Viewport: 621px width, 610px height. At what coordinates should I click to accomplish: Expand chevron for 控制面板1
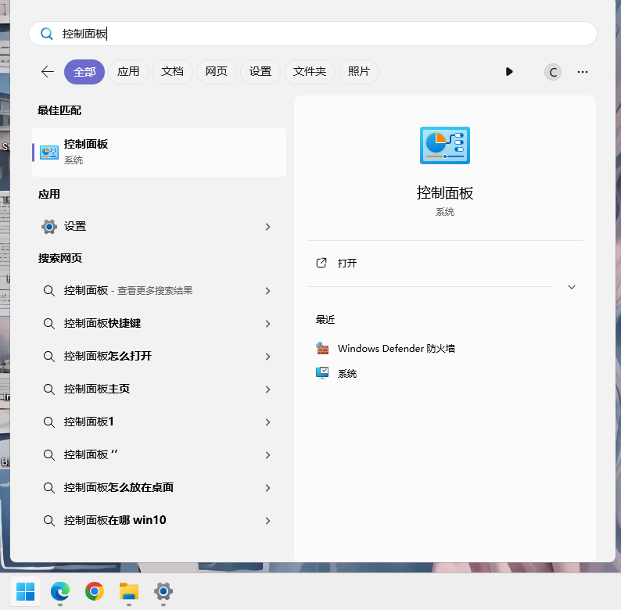click(x=267, y=422)
